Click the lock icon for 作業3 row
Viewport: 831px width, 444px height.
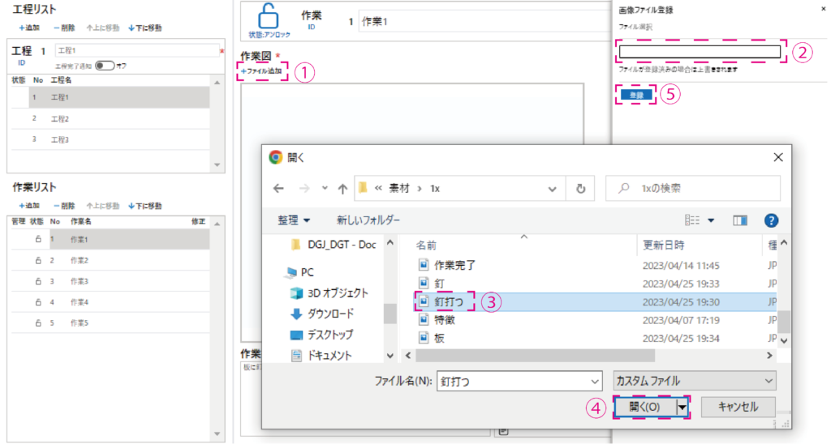[x=37, y=281]
